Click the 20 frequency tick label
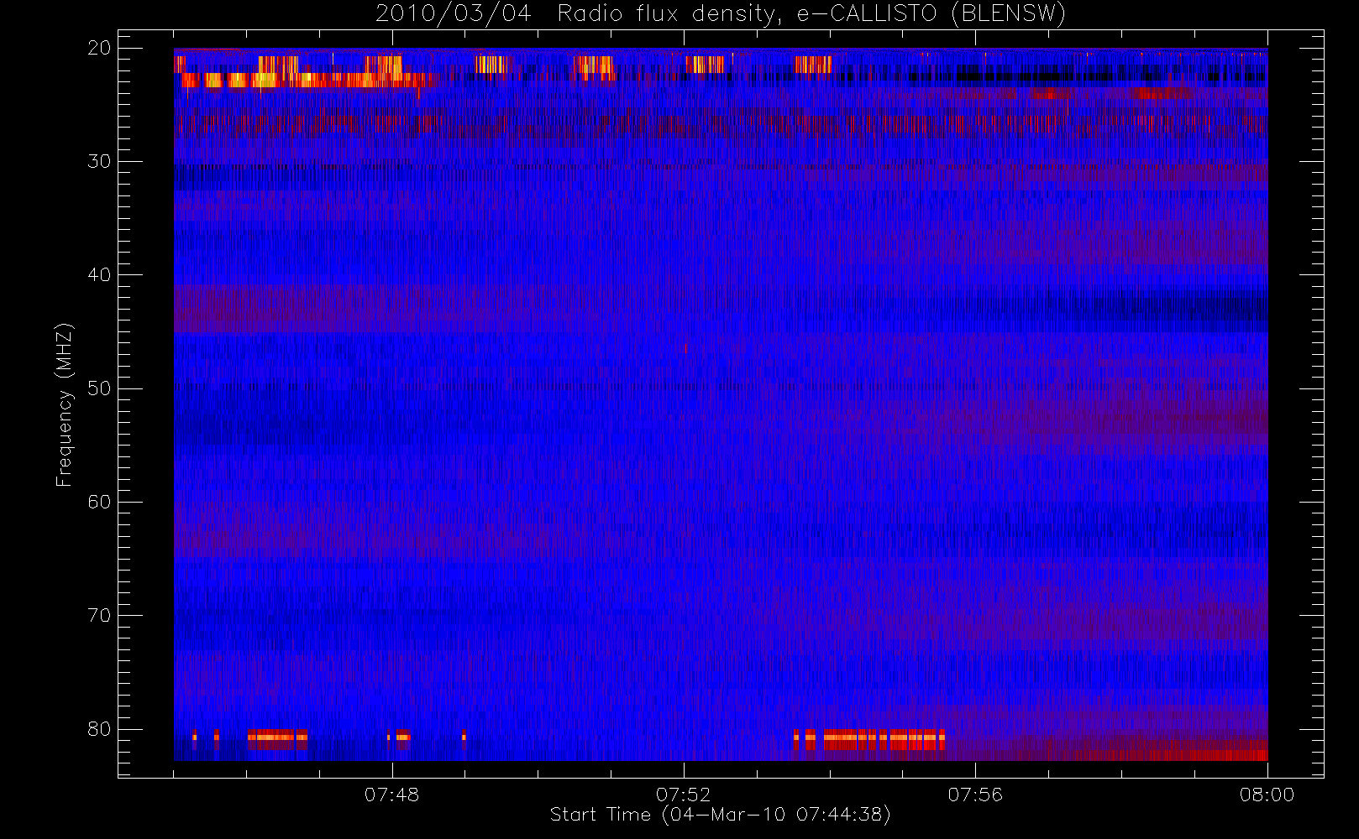The height and width of the screenshot is (839, 1359). pos(99,48)
